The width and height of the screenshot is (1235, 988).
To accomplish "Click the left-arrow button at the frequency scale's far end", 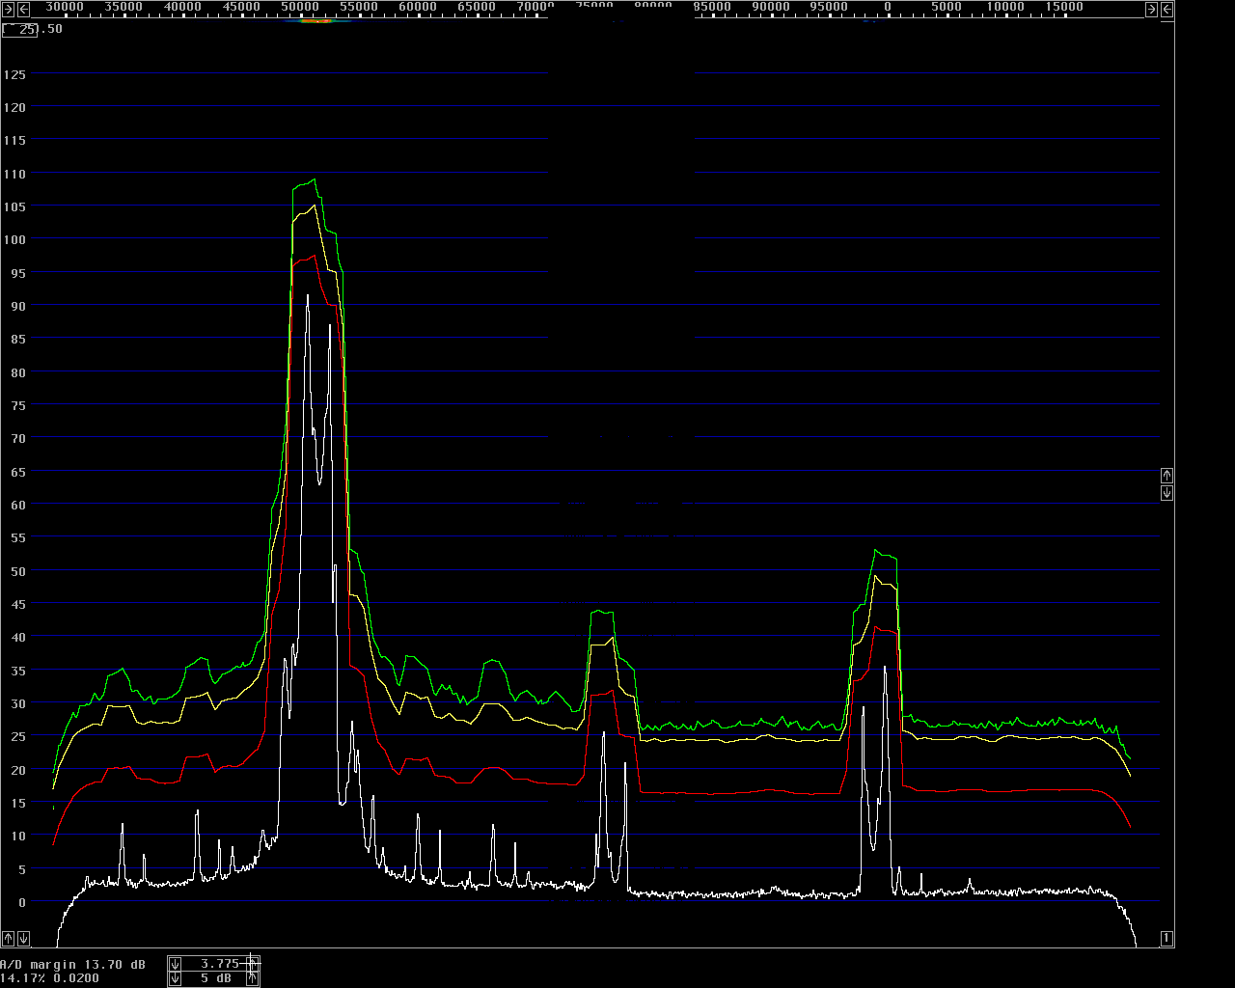I will pyautogui.click(x=1166, y=10).
